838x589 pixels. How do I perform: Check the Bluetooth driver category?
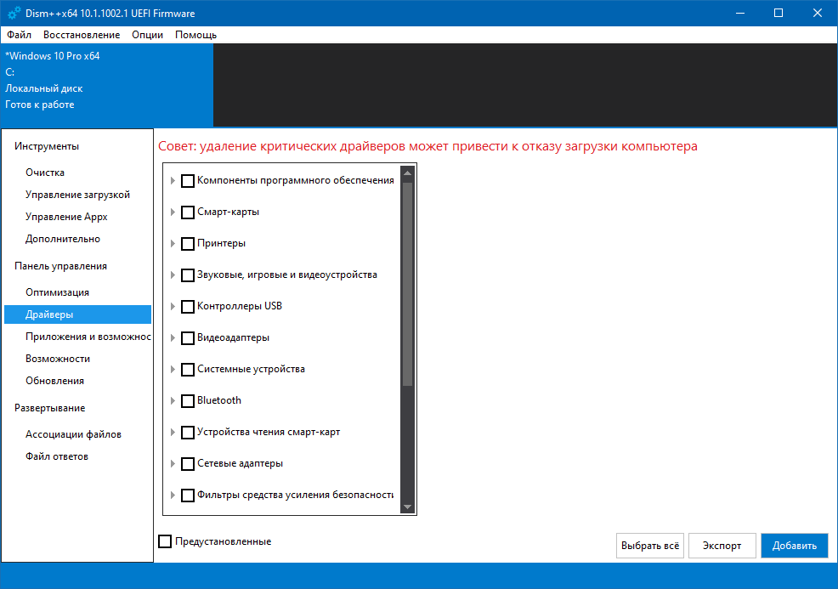[x=188, y=401]
